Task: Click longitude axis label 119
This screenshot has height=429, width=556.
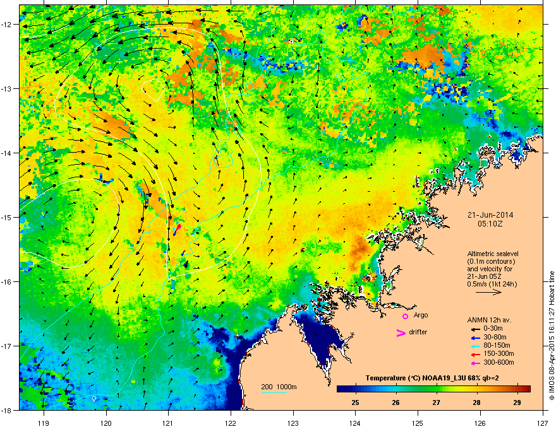Action: tap(44, 423)
